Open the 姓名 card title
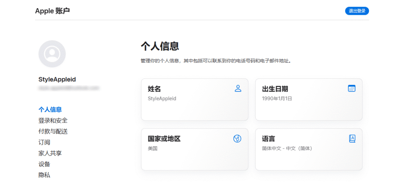Viewport: 399px width, 193px height. [154, 89]
